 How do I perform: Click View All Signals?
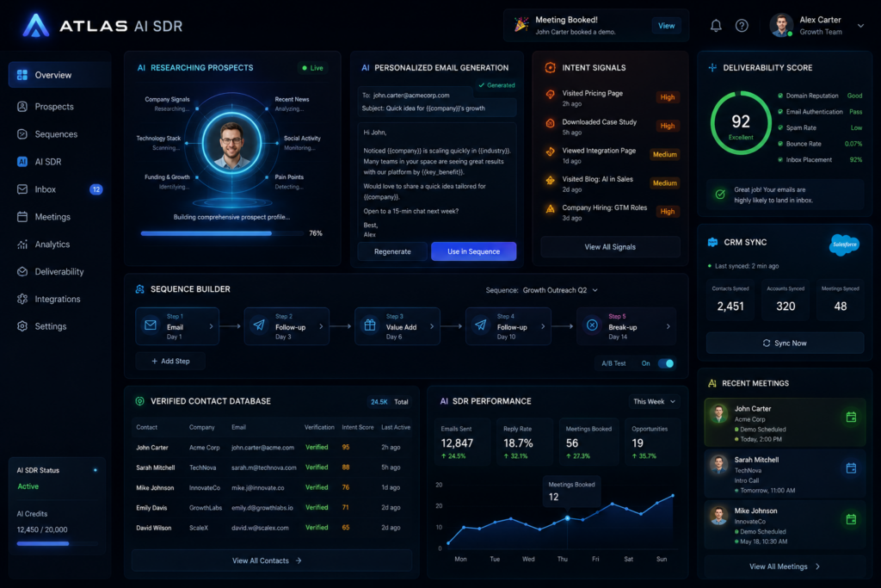[610, 247]
